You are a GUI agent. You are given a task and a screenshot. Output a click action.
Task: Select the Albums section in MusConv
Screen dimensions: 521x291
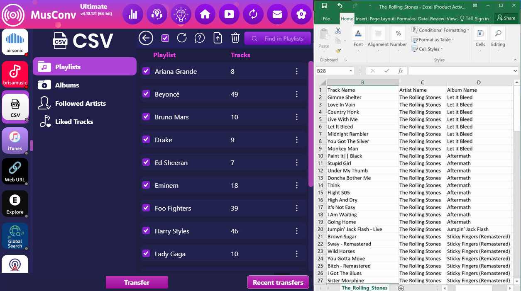85,85
